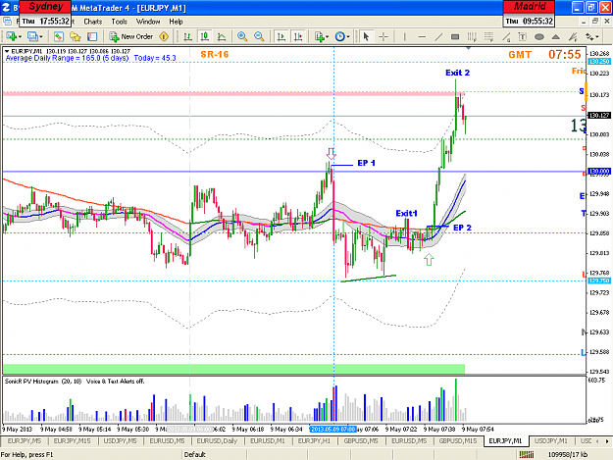The image size is (613, 460).
Task: Select the Ellipse drawing tool
Action: (x=539, y=36)
